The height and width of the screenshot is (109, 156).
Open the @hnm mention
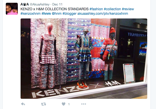[57, 13]
